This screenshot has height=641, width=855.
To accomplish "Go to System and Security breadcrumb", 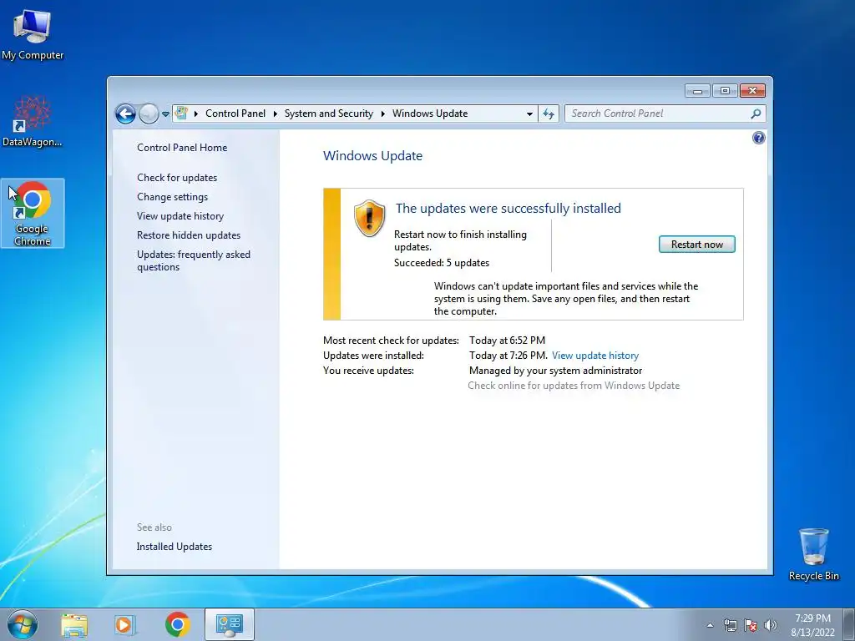I will 329,114.
